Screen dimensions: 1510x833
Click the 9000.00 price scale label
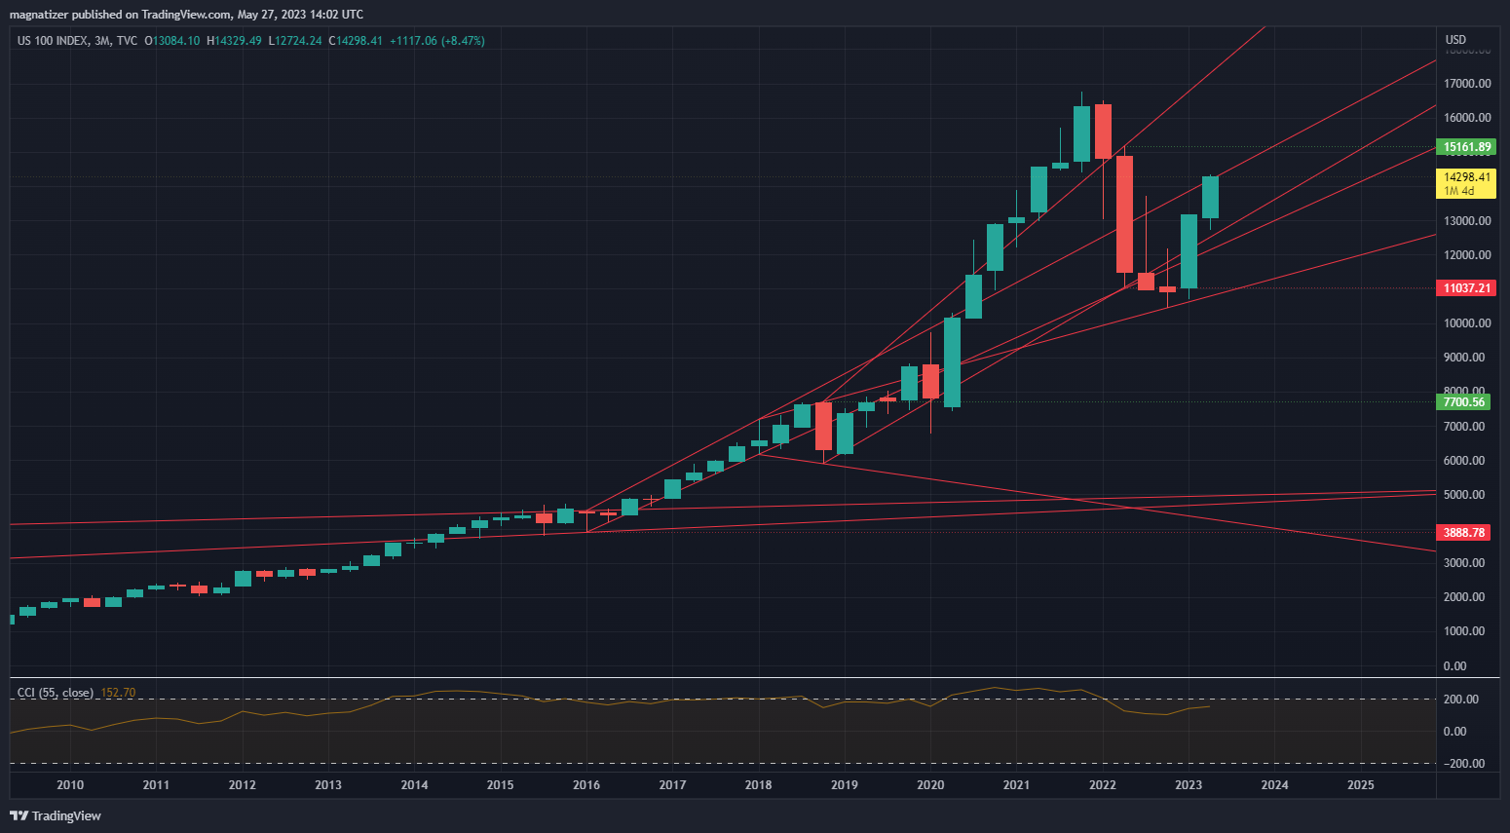tap(1464, 358)
